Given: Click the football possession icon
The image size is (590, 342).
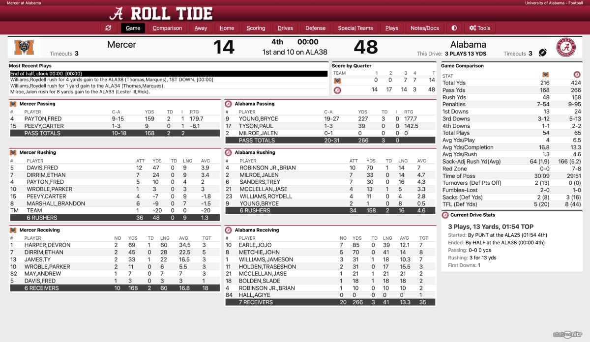Looking at the screenshot, I should [543, 53].
